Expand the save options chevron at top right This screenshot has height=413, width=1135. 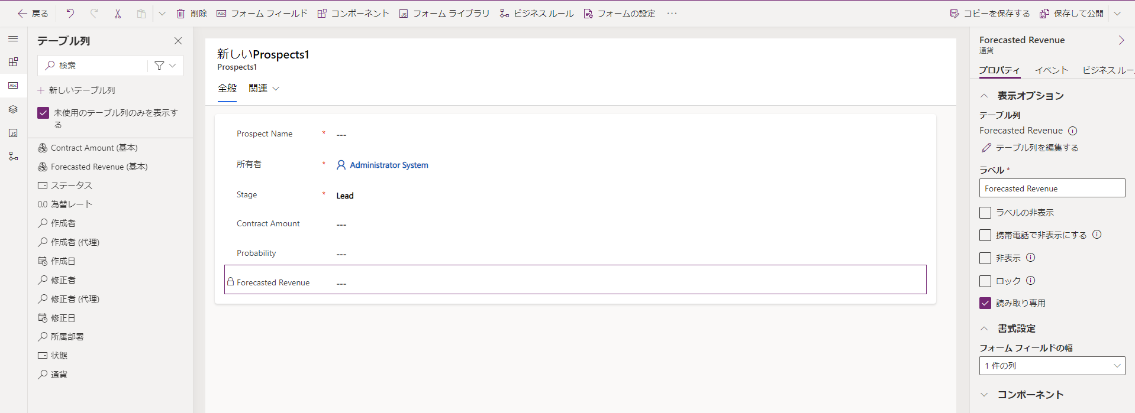point(1117,14)
